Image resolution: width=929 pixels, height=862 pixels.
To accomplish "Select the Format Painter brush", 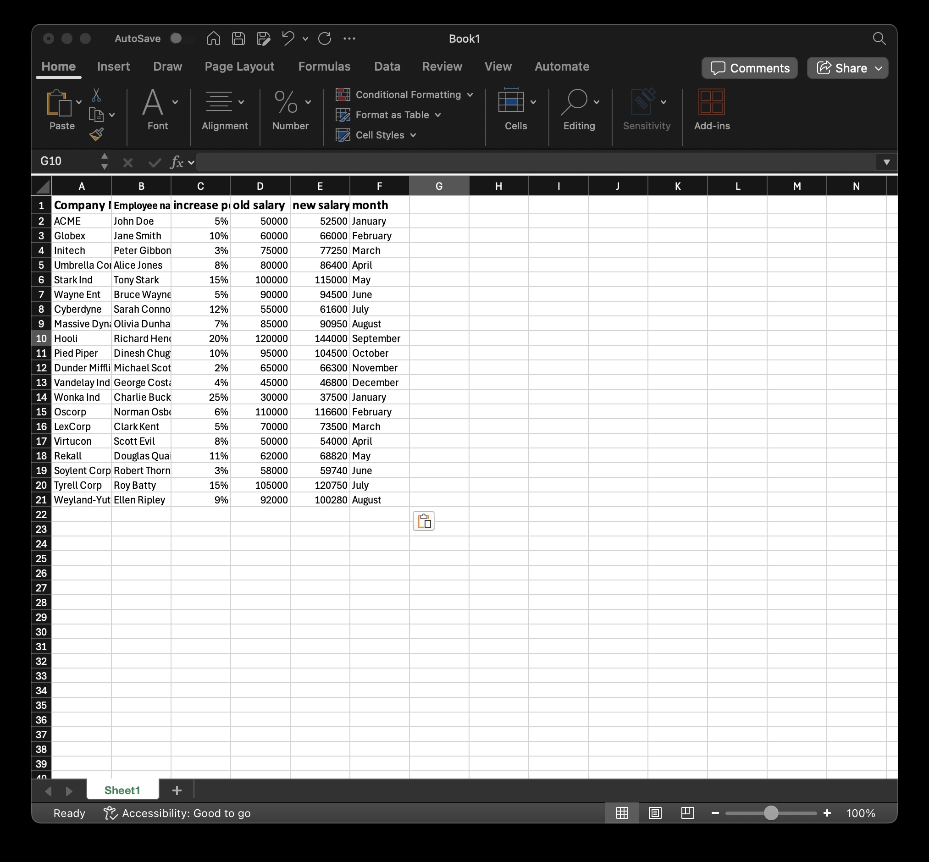I will pyautogui.click(x=96, y=134).
